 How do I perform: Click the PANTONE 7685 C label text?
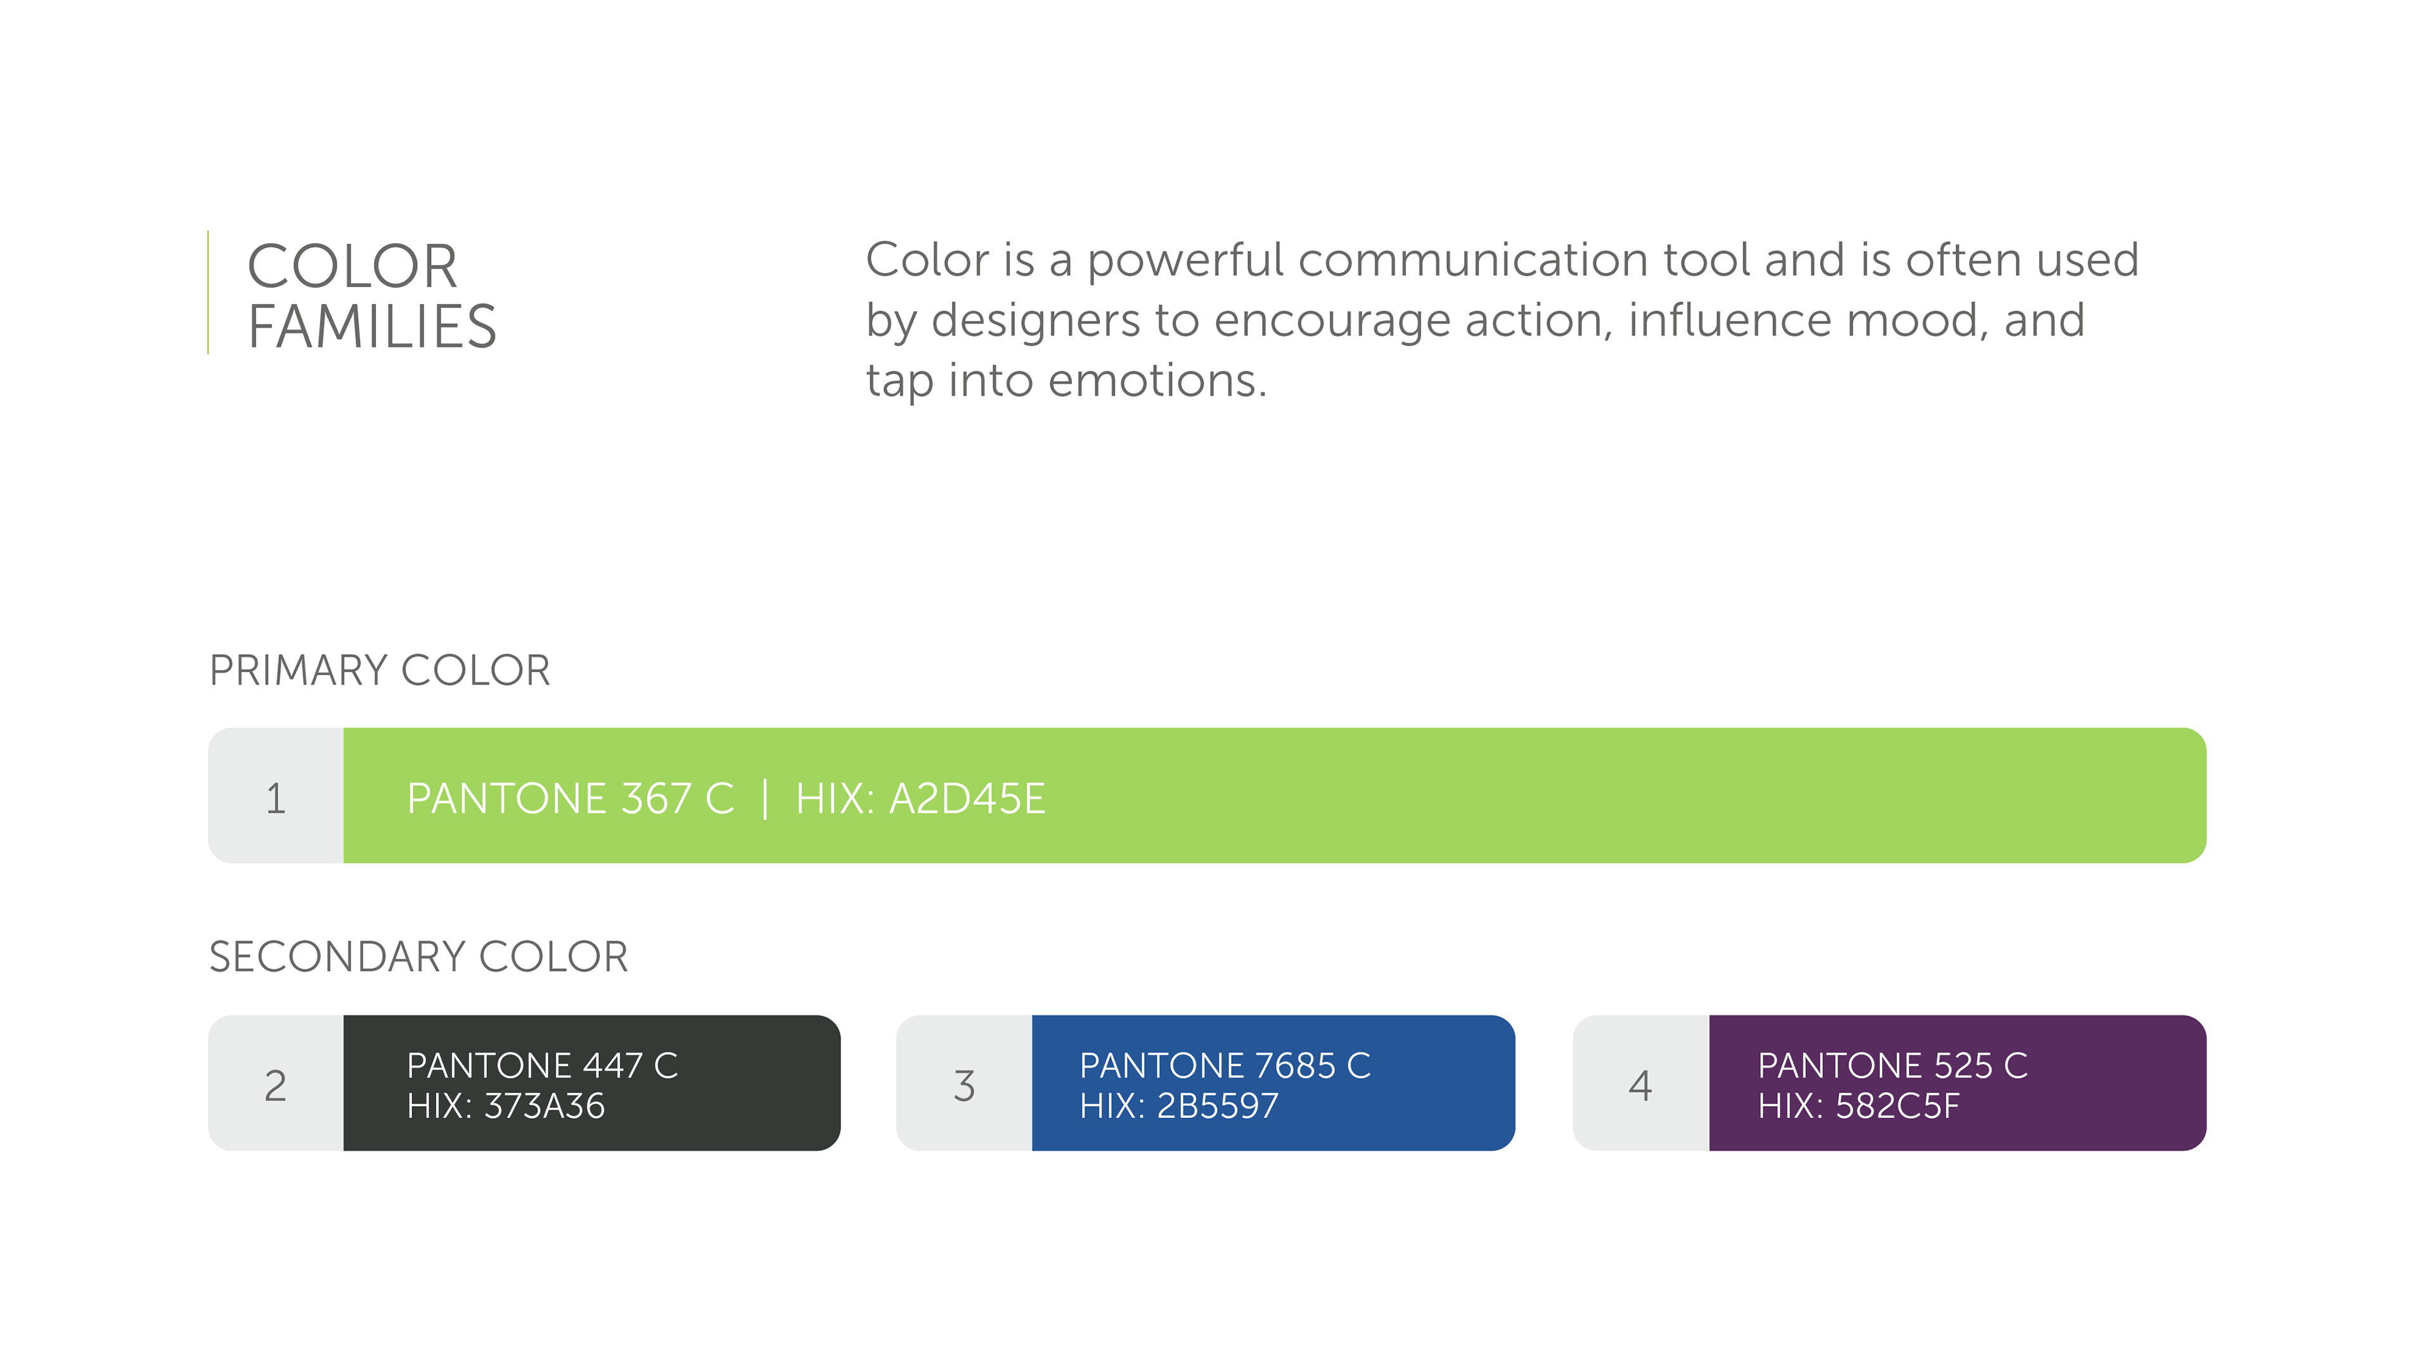point(1225,1065)
